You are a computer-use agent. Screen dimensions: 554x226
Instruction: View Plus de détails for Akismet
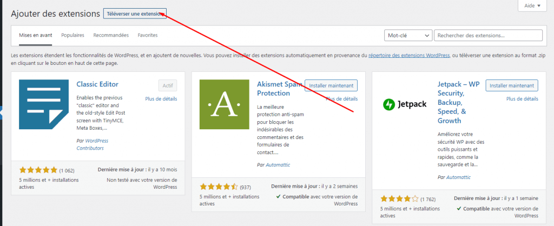342,99
